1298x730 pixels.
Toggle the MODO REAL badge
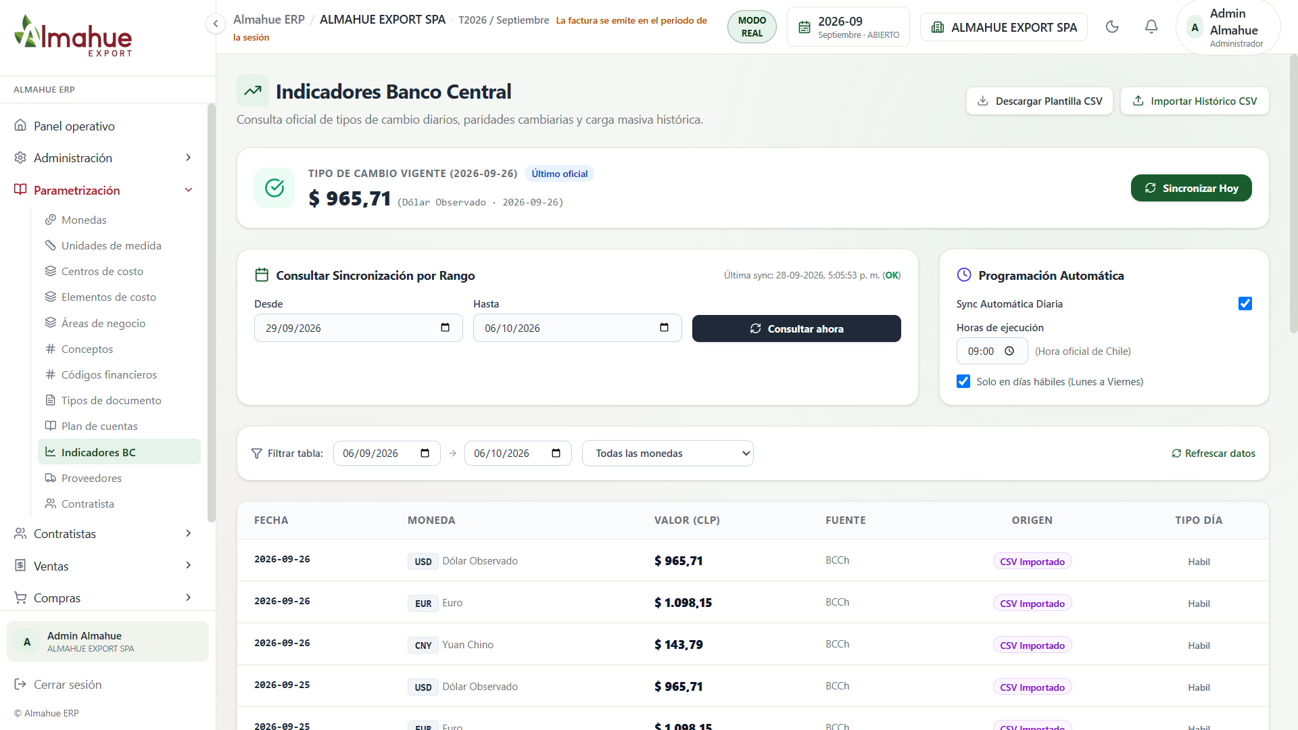click(752, 27)
